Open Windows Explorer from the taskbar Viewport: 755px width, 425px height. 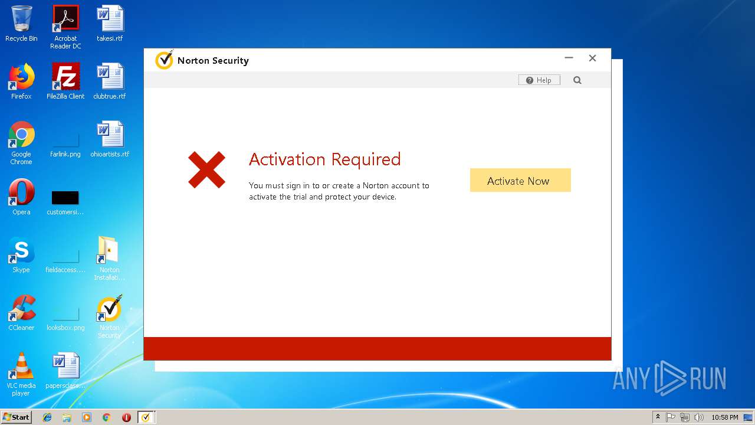point(67,417)
